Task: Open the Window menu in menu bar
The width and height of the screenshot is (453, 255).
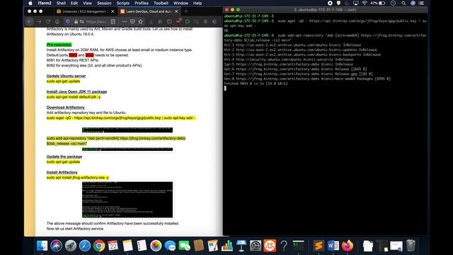Action: [x=180, y=3]
